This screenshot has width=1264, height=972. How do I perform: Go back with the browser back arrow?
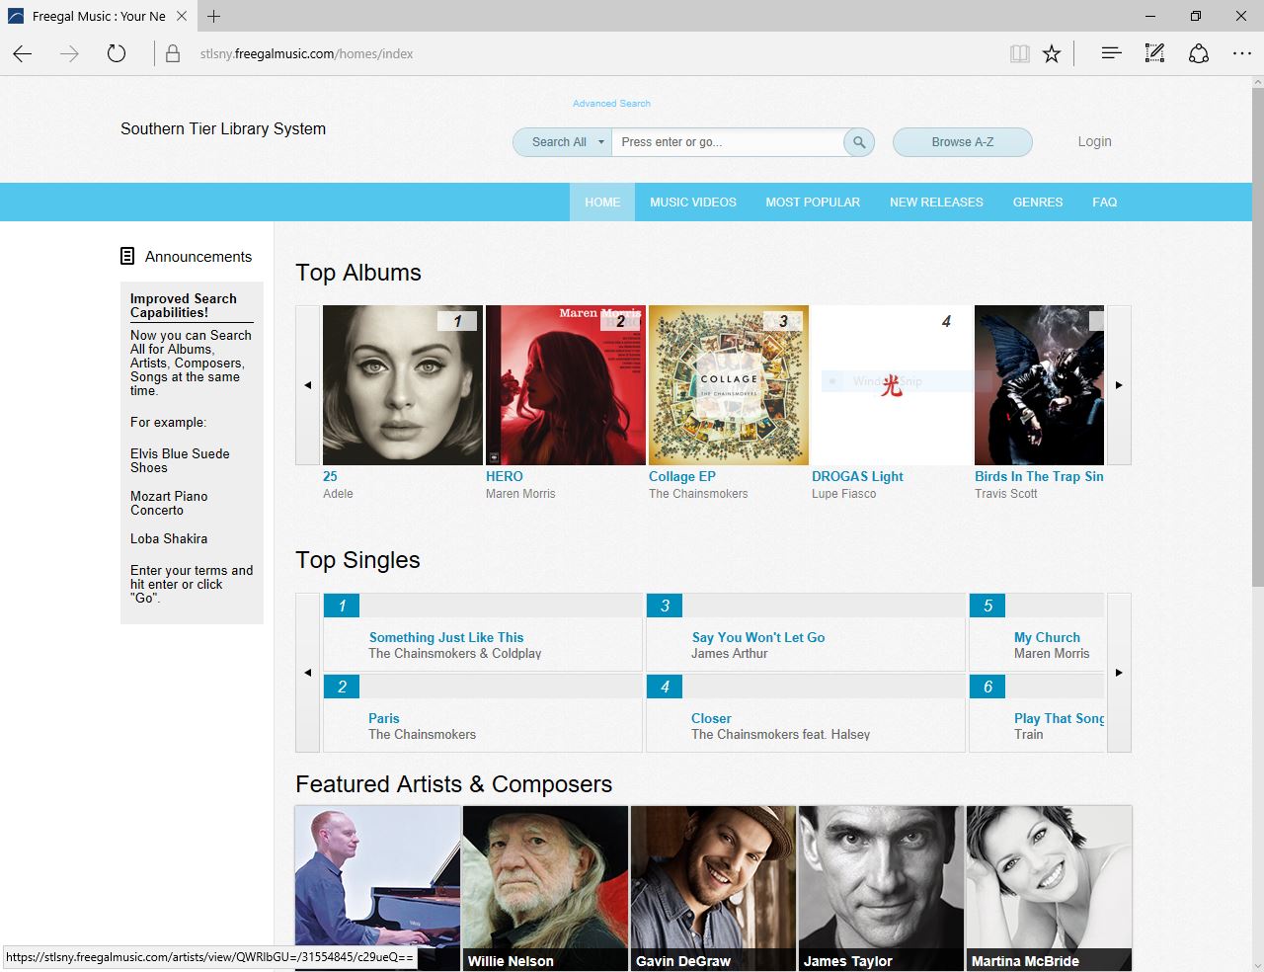click(23, 54)
